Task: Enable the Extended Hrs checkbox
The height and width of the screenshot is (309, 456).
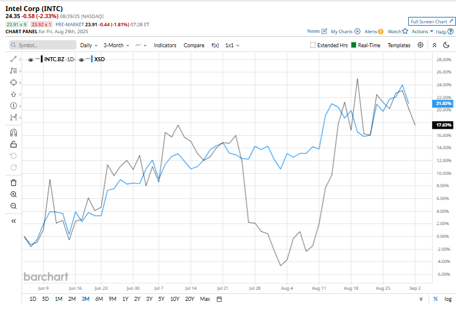Action: (313, 45)
